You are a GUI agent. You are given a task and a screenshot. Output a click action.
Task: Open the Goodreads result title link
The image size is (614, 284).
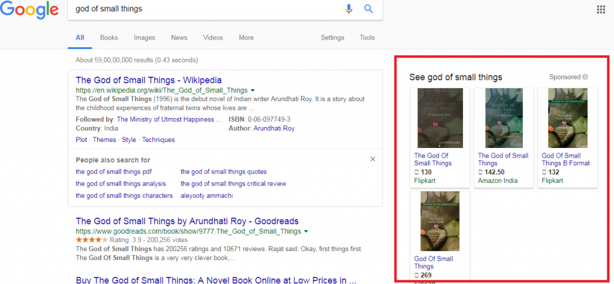(187, 221)
